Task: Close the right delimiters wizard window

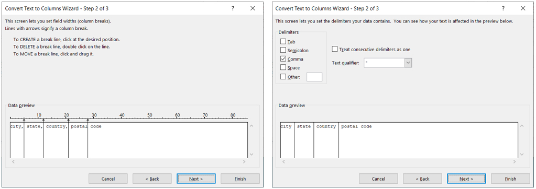Action: coord(523,8)
